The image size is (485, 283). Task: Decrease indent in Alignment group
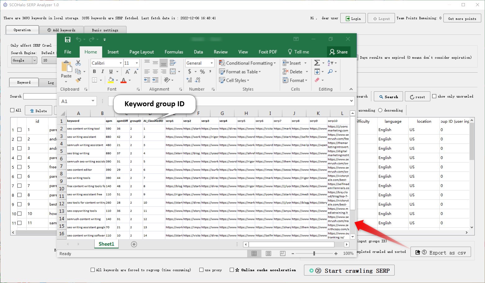pos(147,80)
